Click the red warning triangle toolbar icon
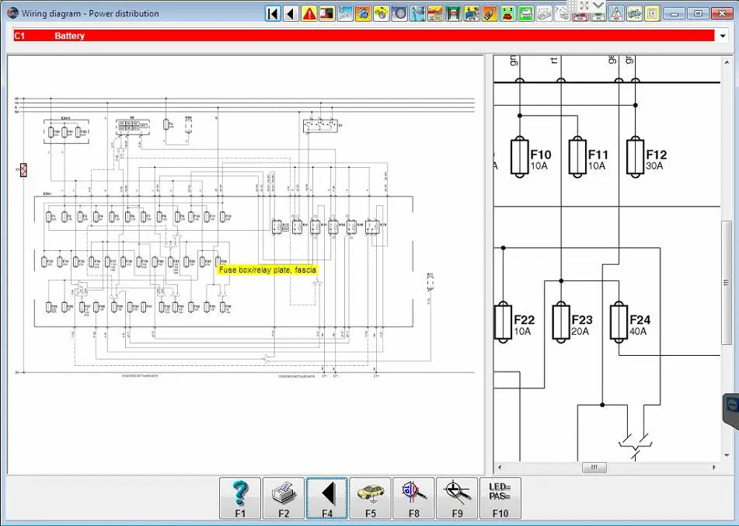The image size is (739, 526). [310, 12]
